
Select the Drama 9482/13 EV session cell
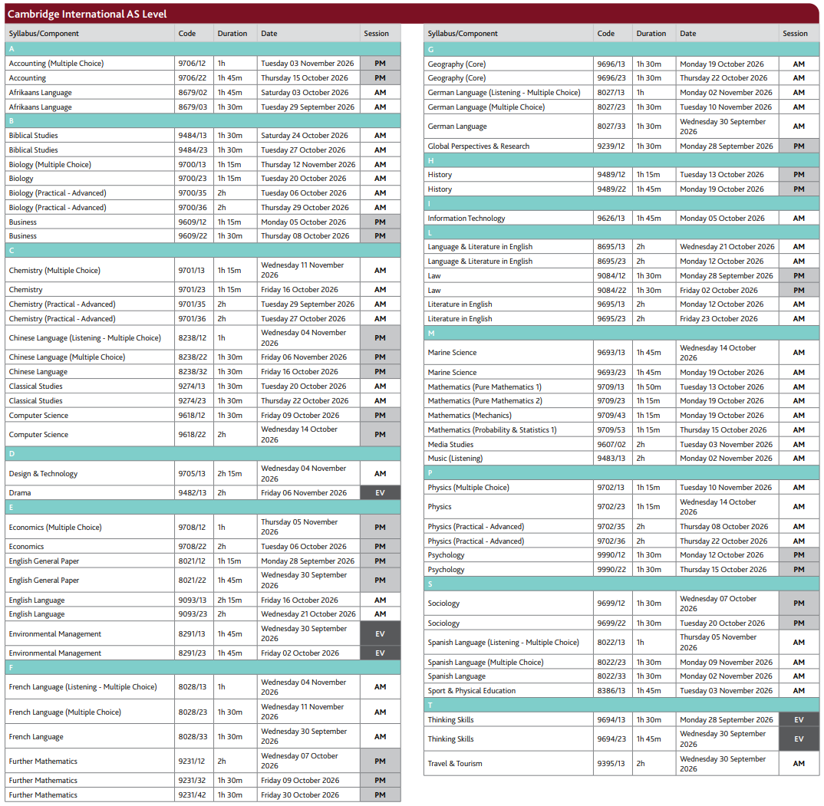pos(380,493)
